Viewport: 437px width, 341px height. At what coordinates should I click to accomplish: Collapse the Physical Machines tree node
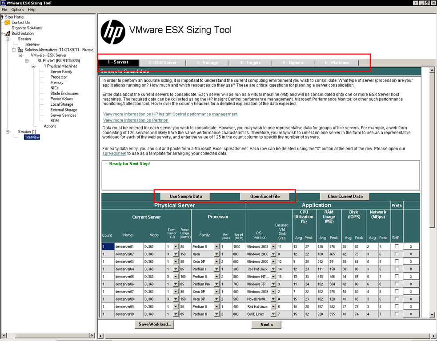click(33, 66)
